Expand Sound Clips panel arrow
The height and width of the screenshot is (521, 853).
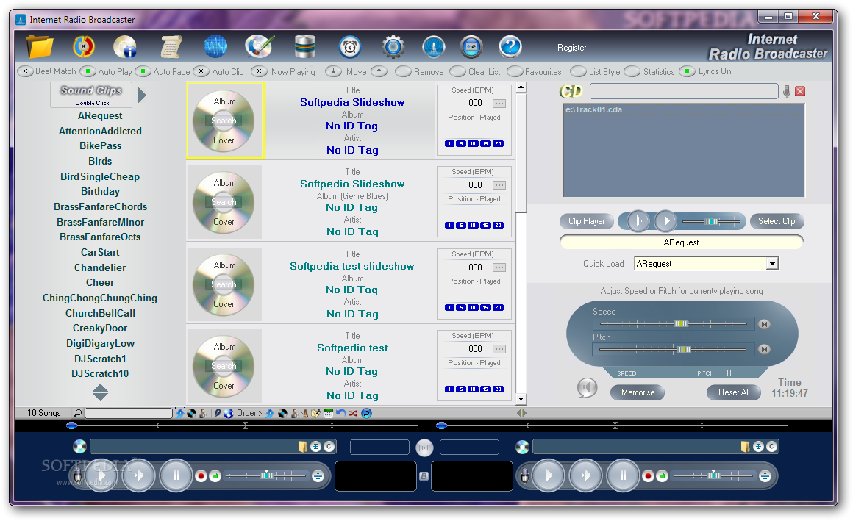[143, 96]
